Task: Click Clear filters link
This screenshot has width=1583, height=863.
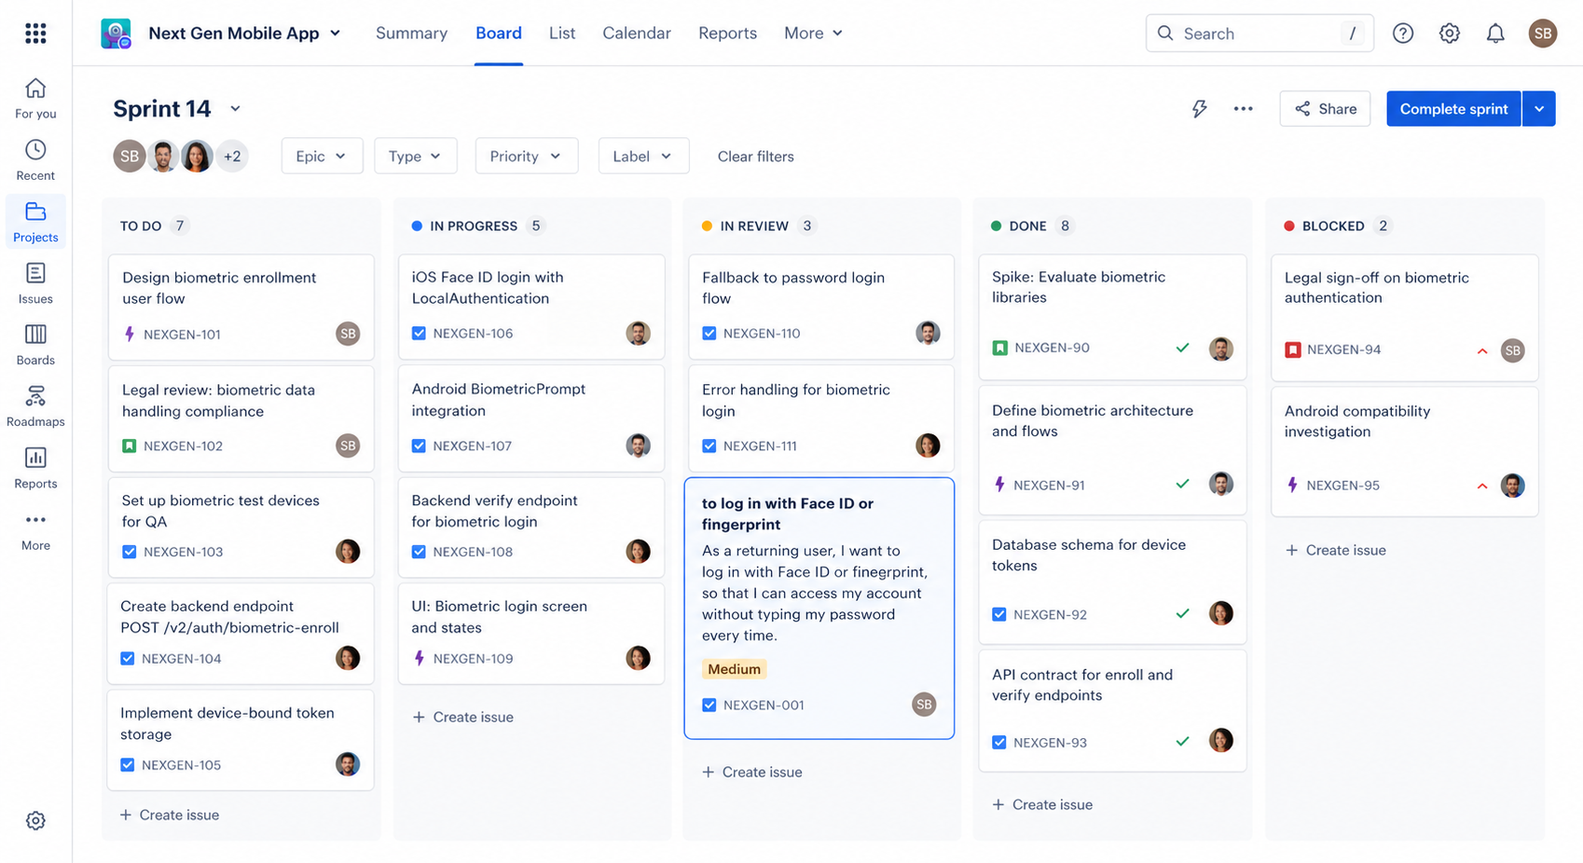Action: 756,157
